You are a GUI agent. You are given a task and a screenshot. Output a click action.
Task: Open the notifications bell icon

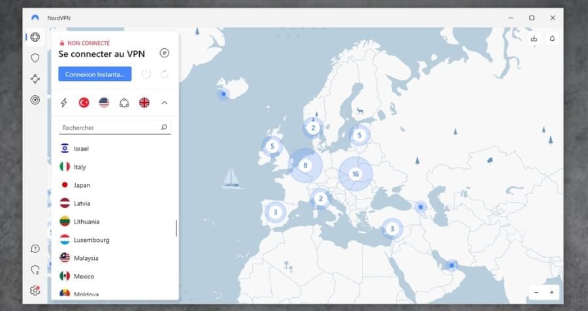point(552,38)
